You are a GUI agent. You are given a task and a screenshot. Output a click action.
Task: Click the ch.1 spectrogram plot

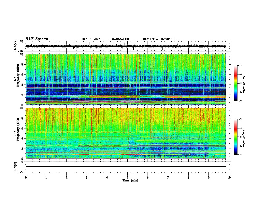point(126,79)
